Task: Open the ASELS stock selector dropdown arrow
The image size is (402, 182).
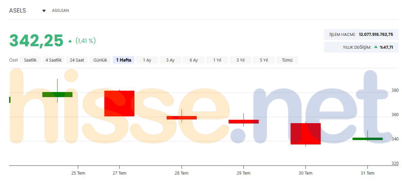Action: pyautogui.click(x=44, y=11)
